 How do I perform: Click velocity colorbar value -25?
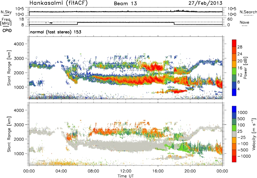(242, 137)
